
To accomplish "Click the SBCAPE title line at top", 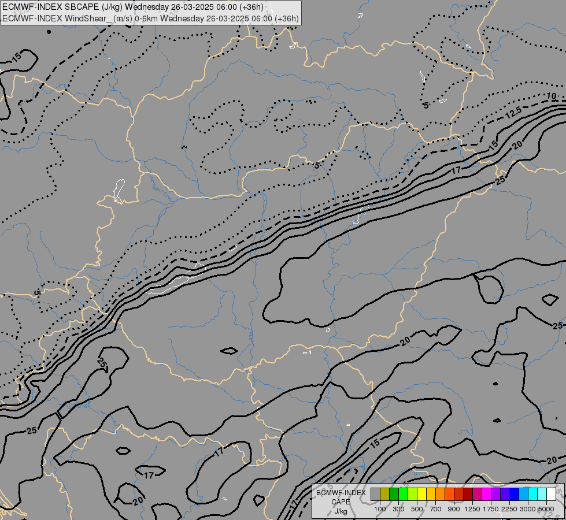I will point(133,7).
